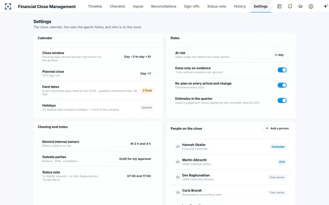Click Carla Brandt's CB avatar
The height and width of the screenshot is (205, 329).
[x=178, y=193]
